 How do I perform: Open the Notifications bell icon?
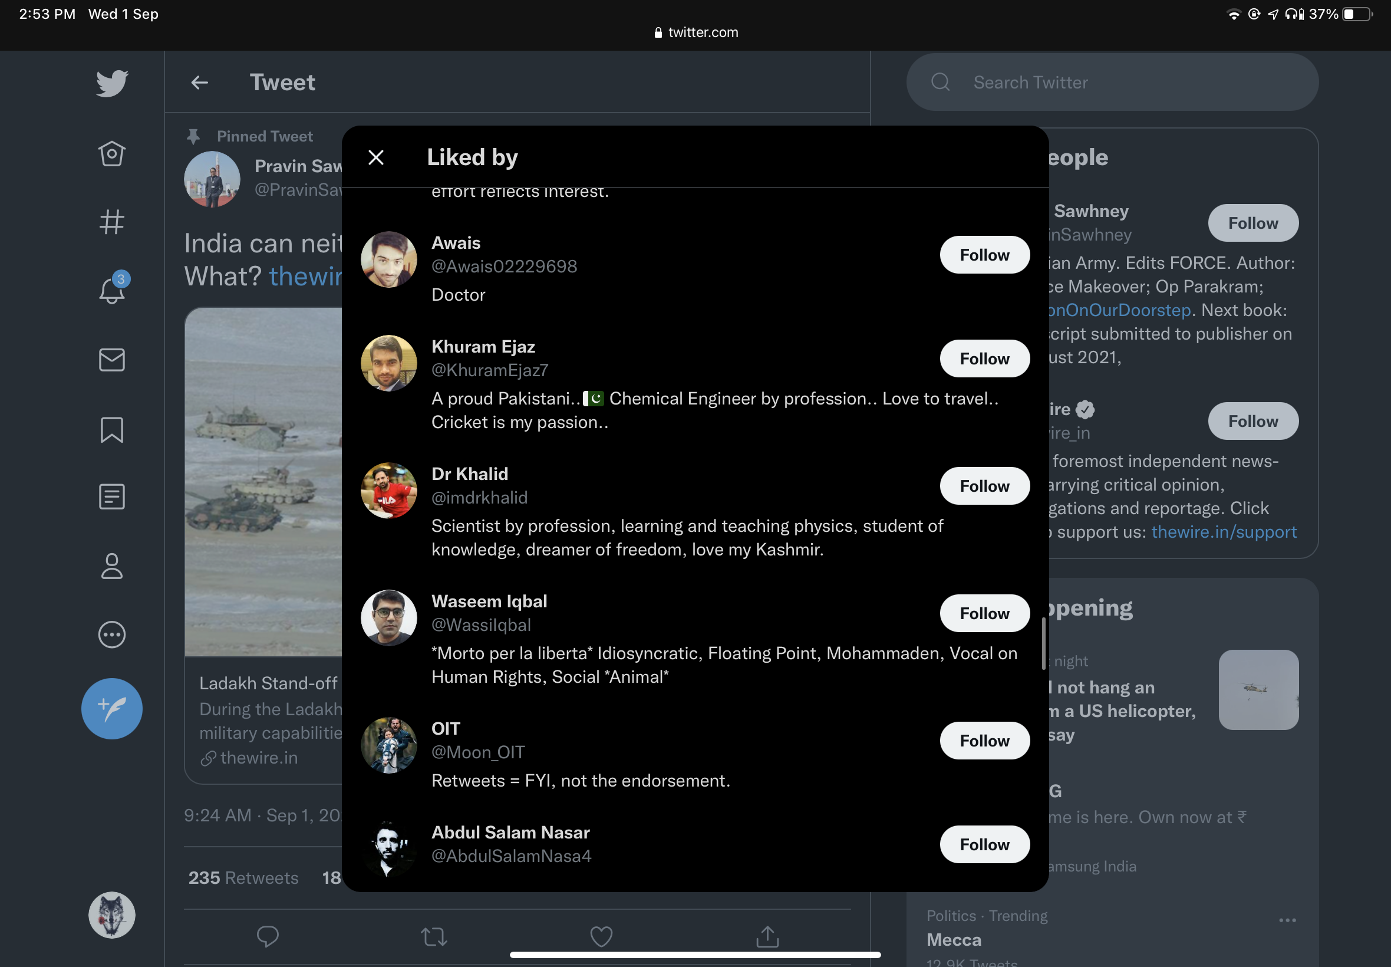(x=112, y=290)
